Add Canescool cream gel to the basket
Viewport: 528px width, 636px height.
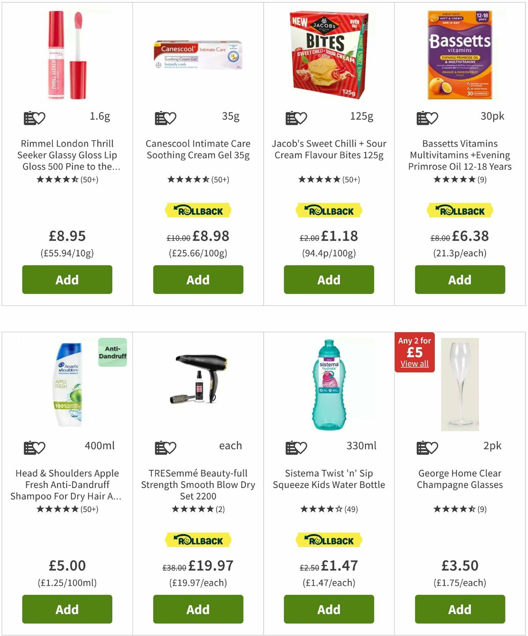click(x=198, y=279)
